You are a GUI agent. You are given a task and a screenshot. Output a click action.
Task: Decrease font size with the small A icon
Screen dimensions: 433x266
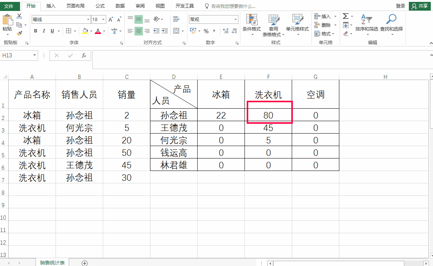click(119, 20)
